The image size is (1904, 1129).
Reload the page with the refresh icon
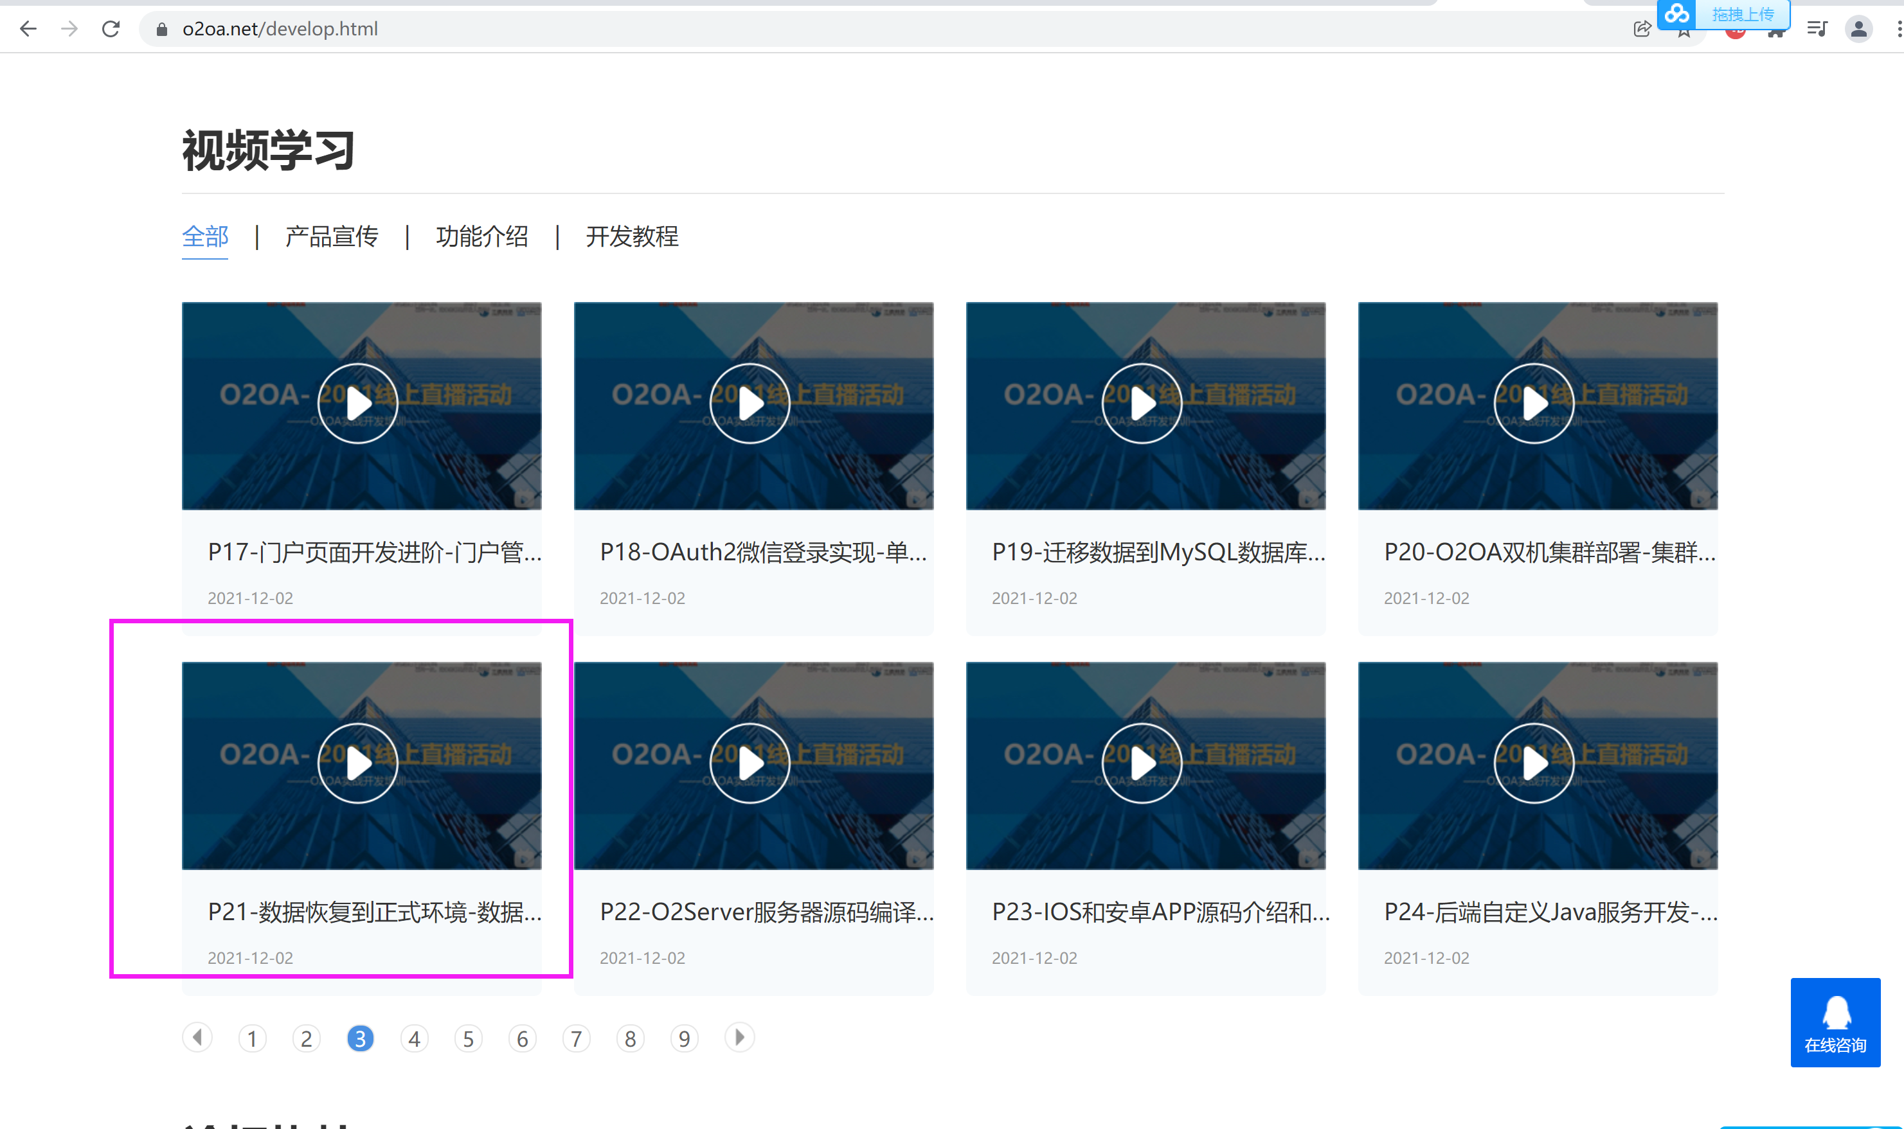point(111,29)
